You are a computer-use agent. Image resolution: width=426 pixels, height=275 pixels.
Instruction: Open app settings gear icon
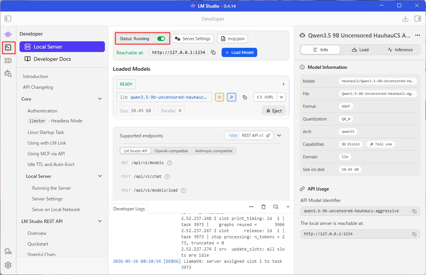coord(8,265)
